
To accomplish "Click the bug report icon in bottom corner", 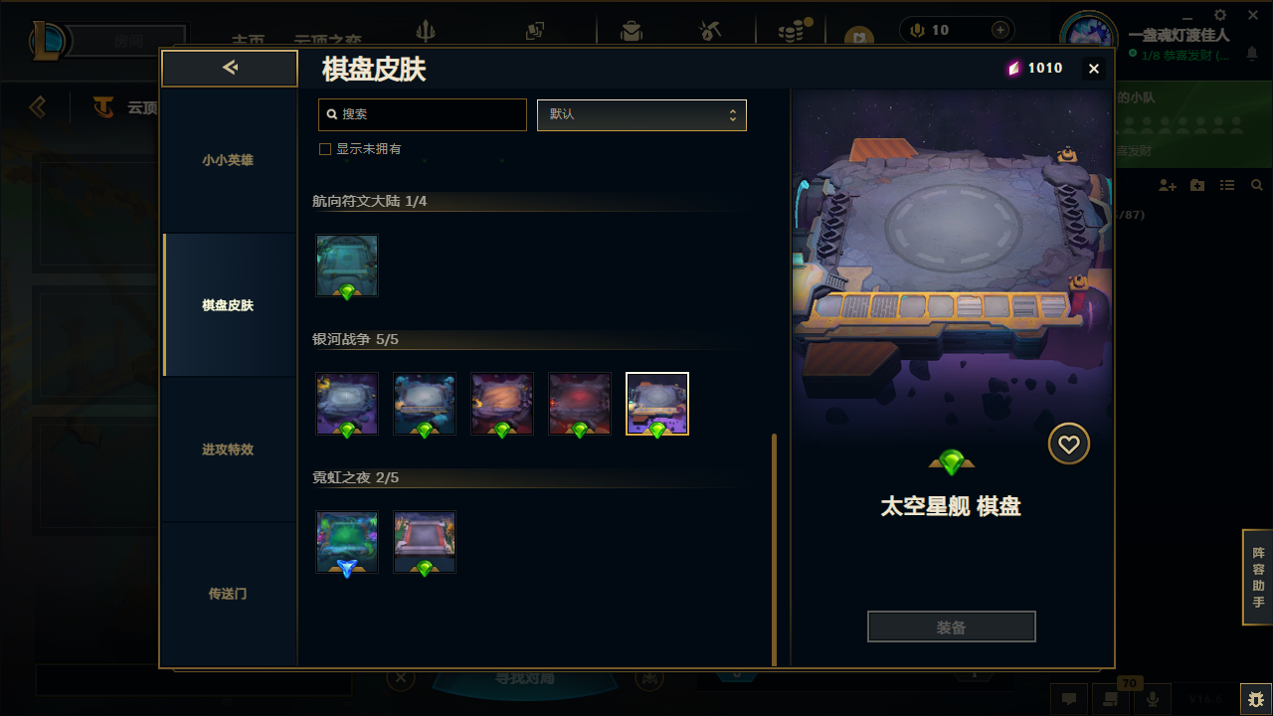I will (1255, 699).
